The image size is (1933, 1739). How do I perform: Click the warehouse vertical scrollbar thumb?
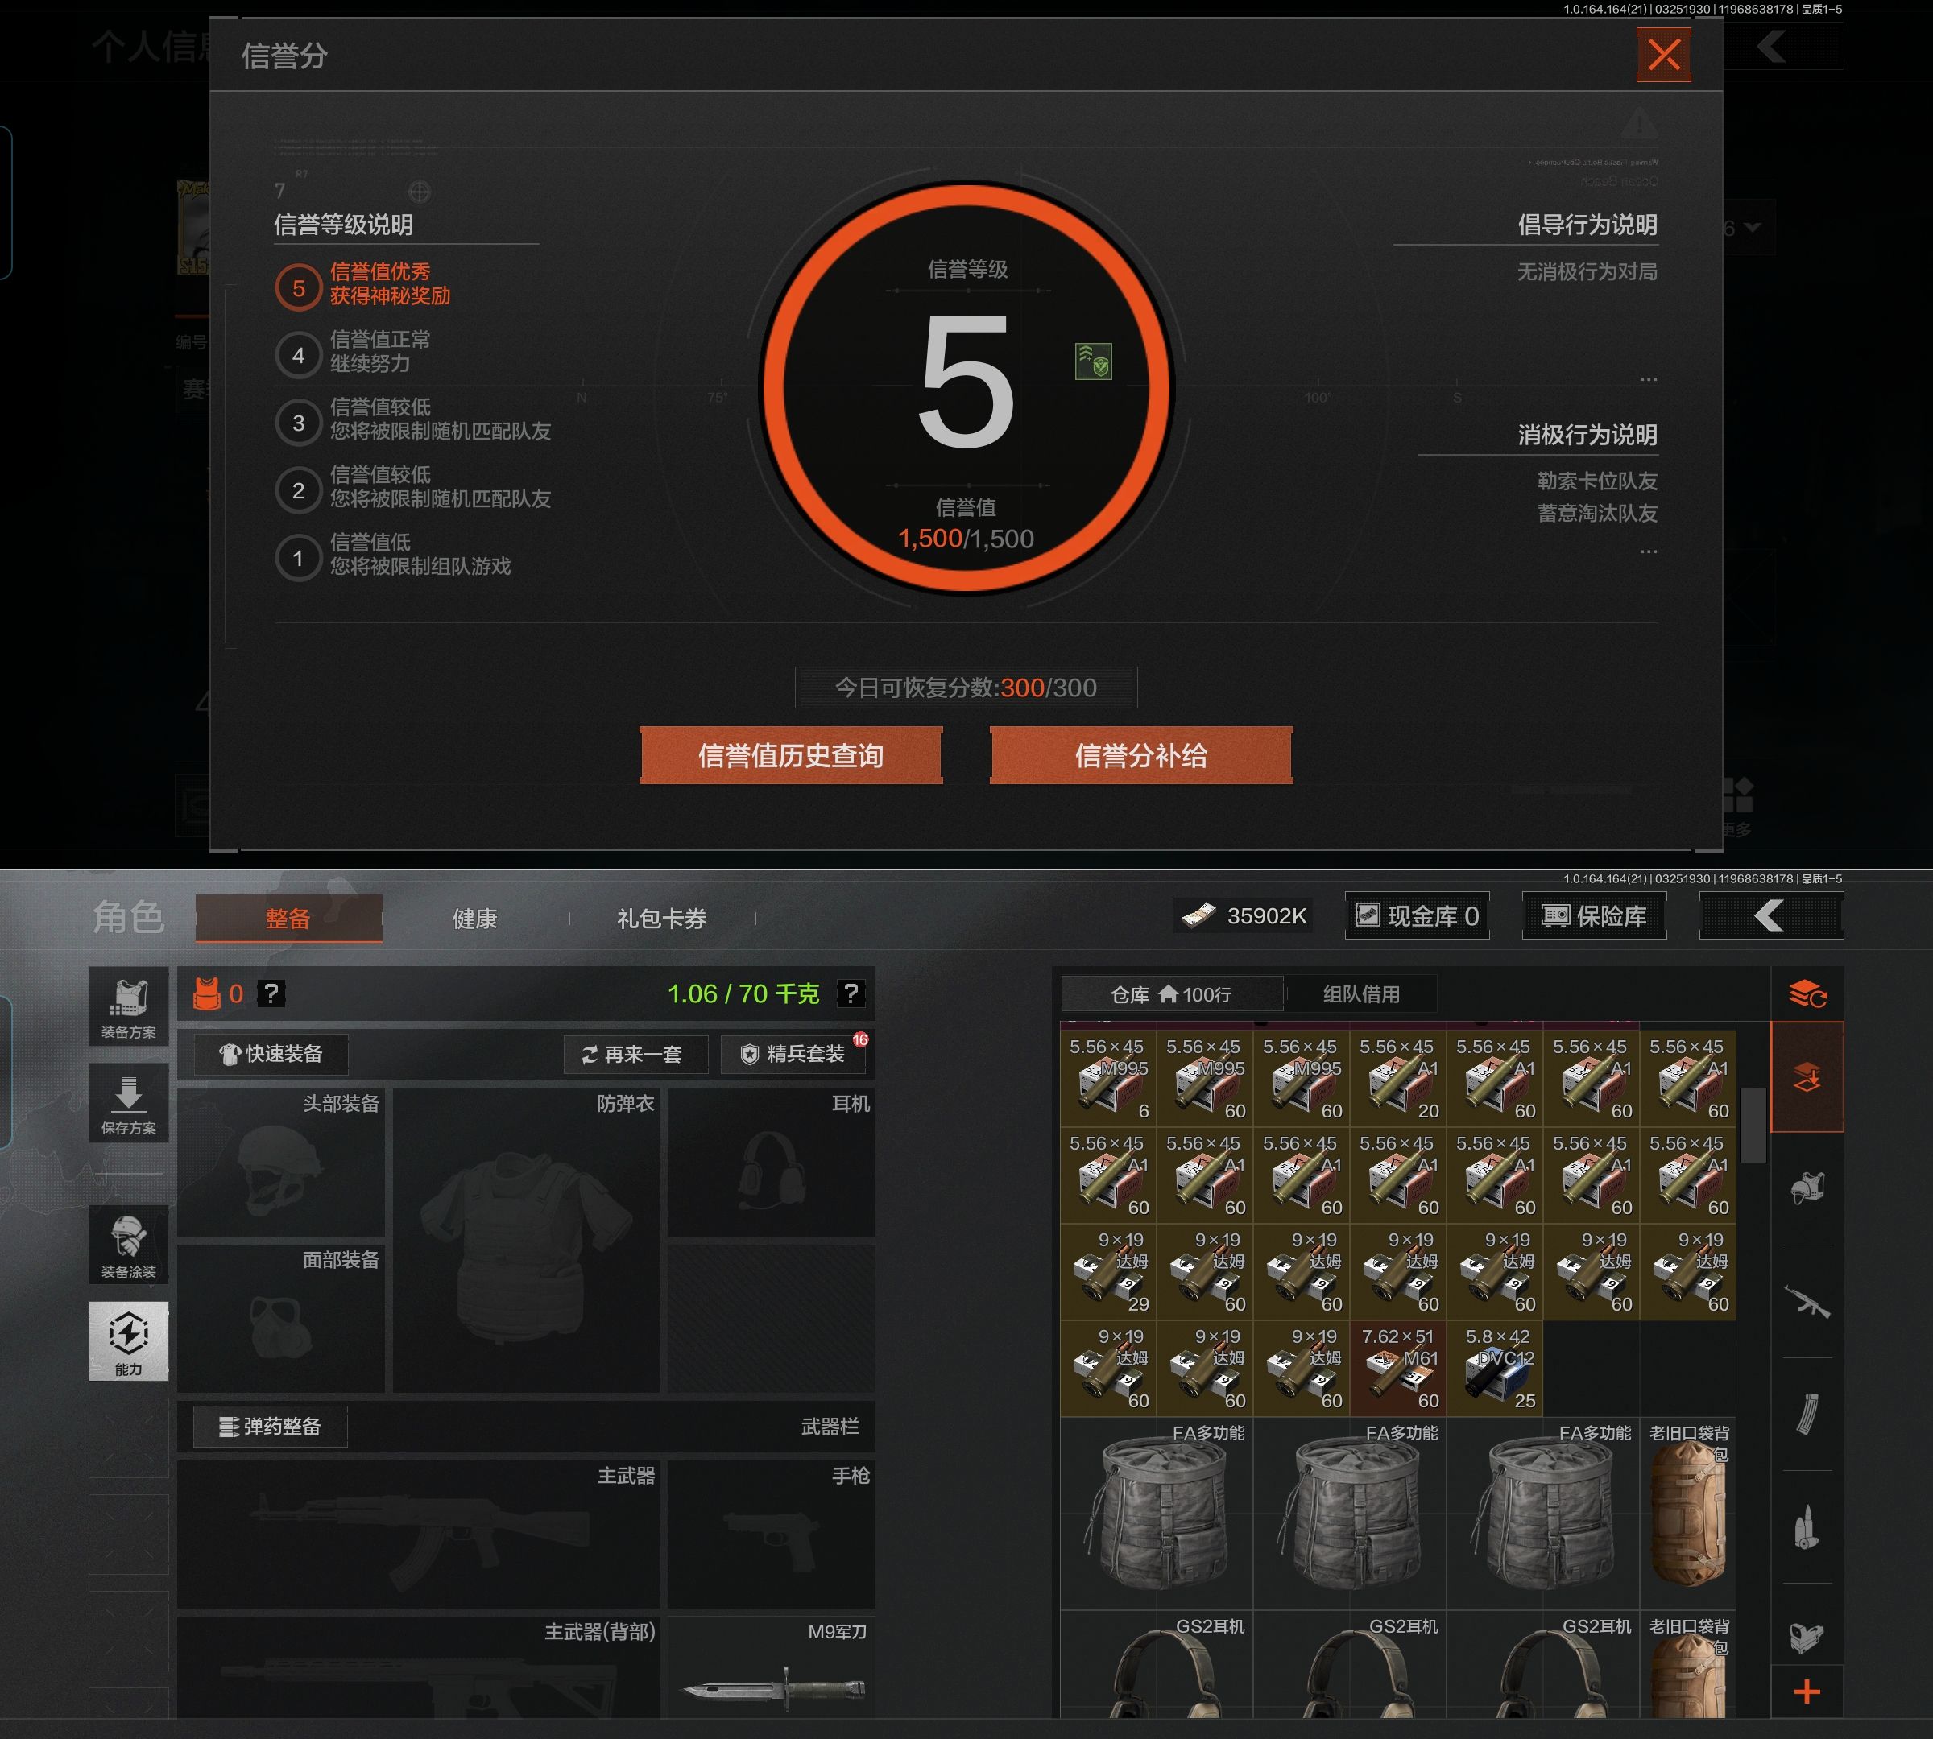tap(1753, 1125)
